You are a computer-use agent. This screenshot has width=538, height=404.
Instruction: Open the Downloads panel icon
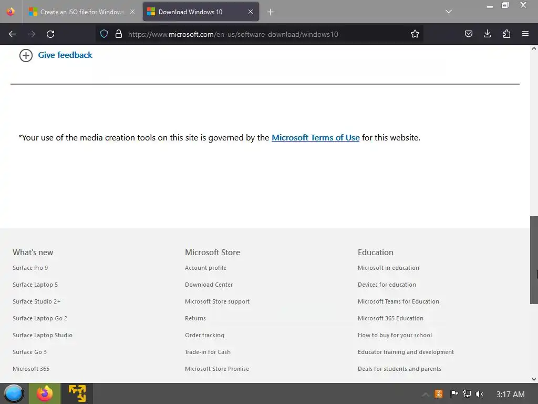pyautogui.click(x=487, y=34)
